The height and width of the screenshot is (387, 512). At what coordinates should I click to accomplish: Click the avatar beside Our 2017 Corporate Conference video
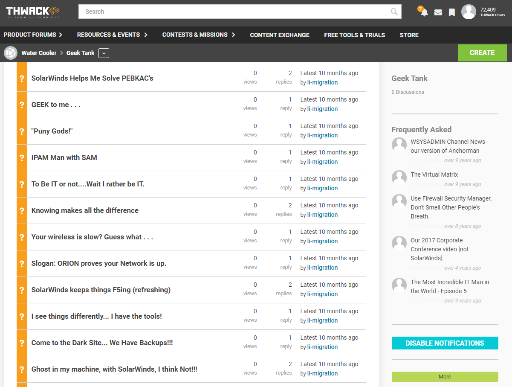399,243
